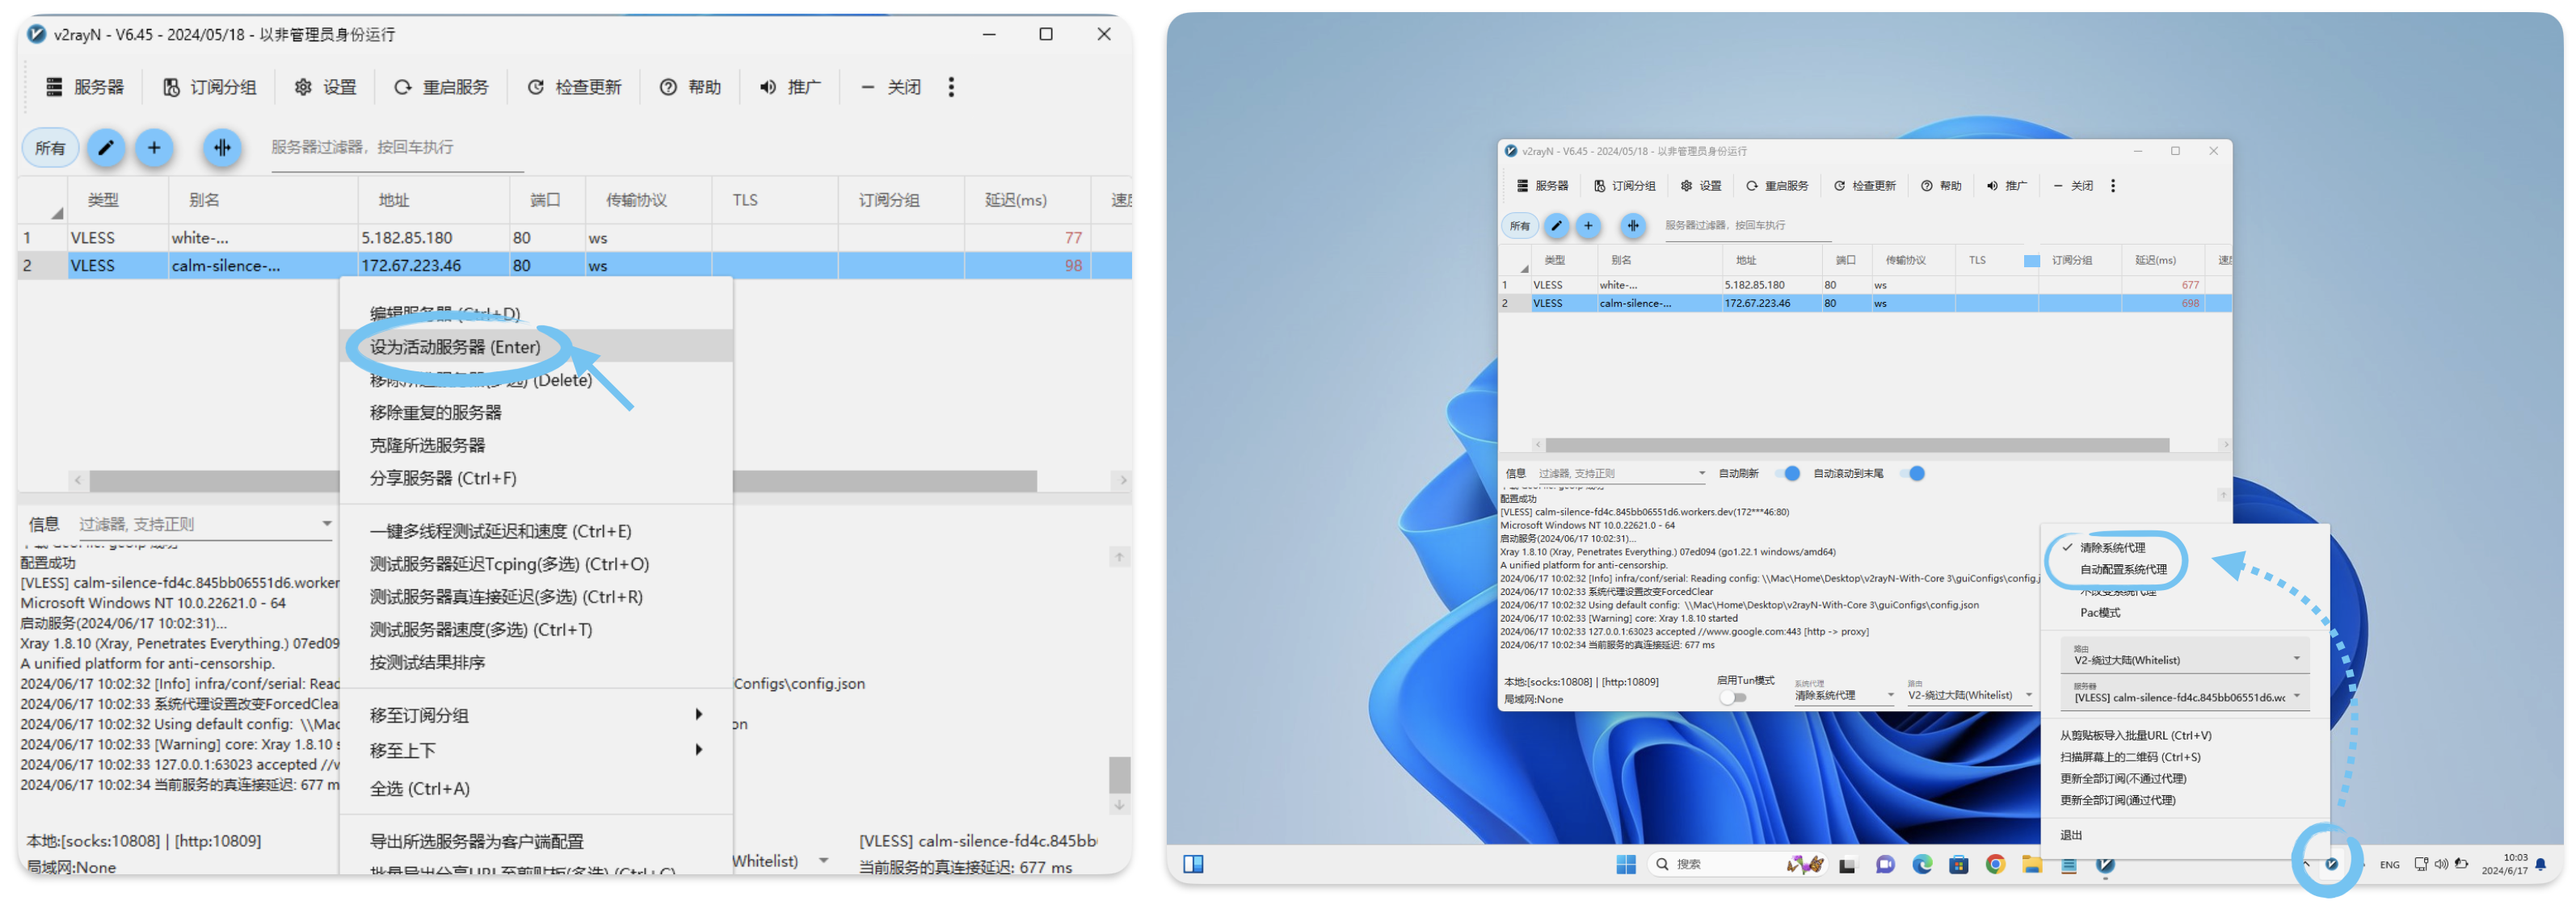Click the 所有 group button in left window
Image resolution: width=2576 pixels, height=909 pixels.
click(x=50, y=148)
